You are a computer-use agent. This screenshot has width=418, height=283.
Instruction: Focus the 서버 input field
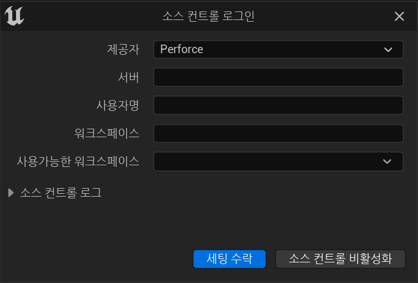278,77
